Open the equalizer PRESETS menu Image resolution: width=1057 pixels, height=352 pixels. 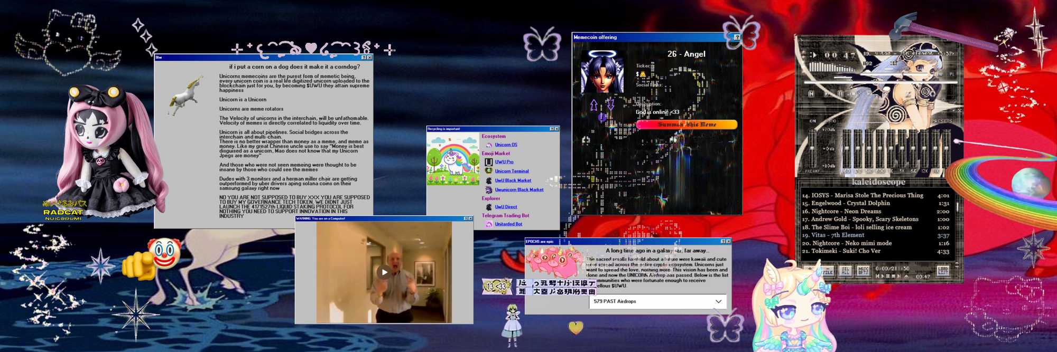pos(941,121)
